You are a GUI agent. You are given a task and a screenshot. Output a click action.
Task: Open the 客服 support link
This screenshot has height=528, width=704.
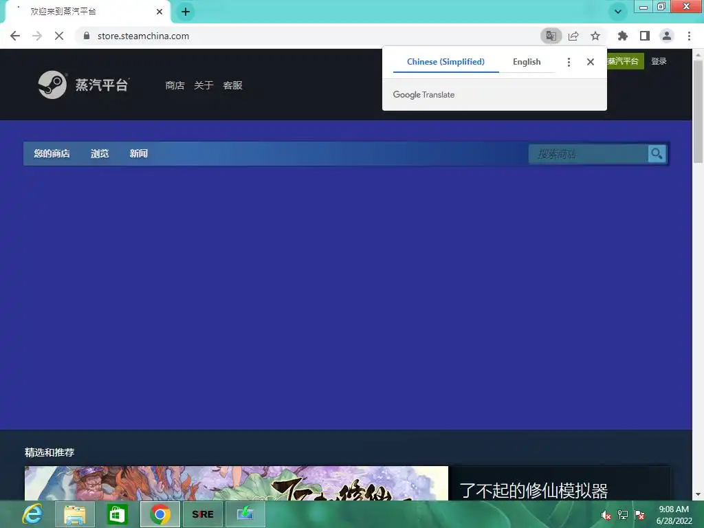(232, 85)
